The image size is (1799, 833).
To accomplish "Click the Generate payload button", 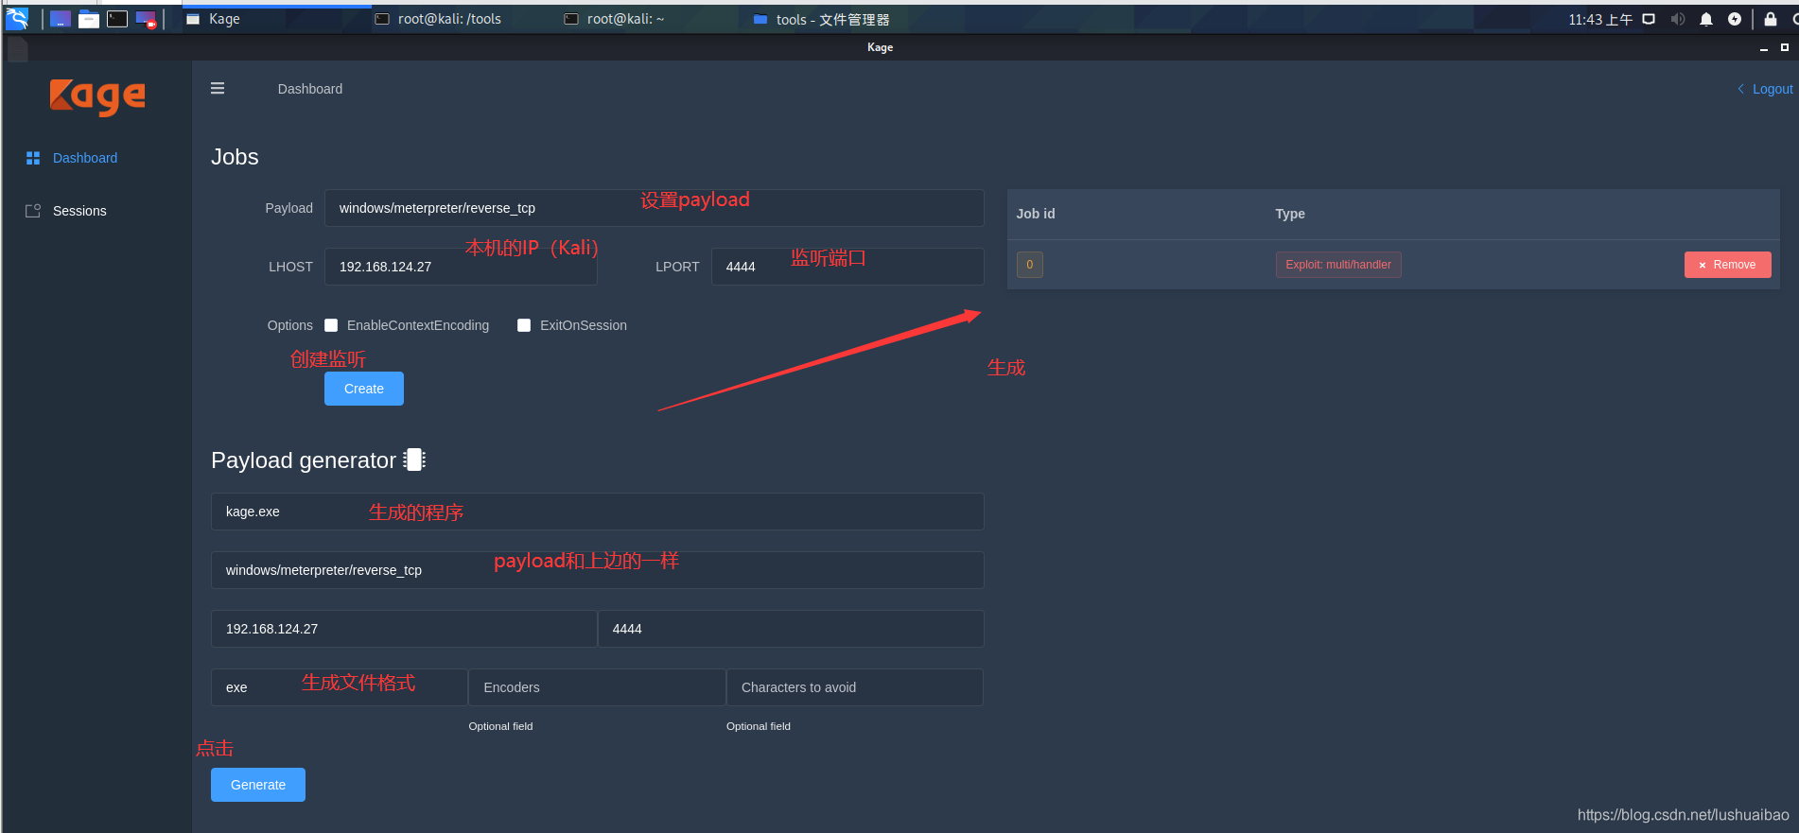I will click(x=258, y=785).
